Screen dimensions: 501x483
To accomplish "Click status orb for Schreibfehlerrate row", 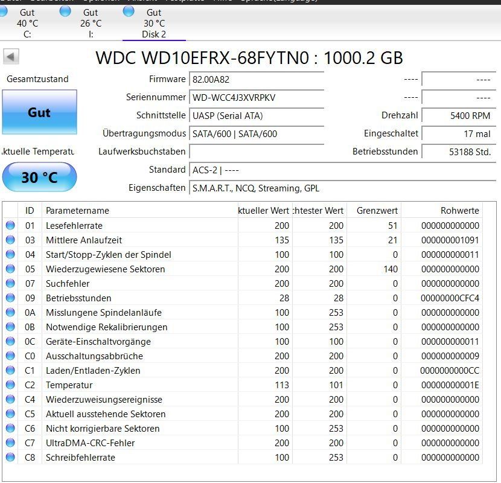I will pyautogui.click(x=10, y=457).
